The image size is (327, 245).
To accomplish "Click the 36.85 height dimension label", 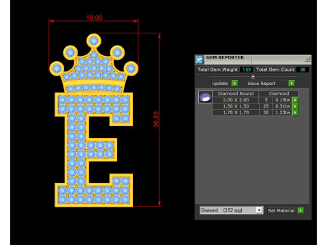I will tap(156, 119).
